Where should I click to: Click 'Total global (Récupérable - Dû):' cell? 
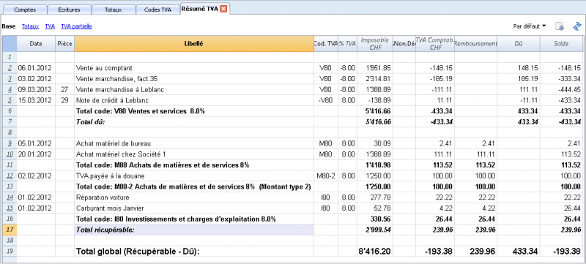tap(194, 252)
